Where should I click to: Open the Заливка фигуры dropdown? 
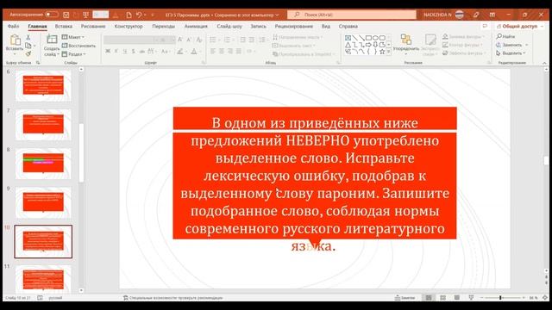click(464, 36)
